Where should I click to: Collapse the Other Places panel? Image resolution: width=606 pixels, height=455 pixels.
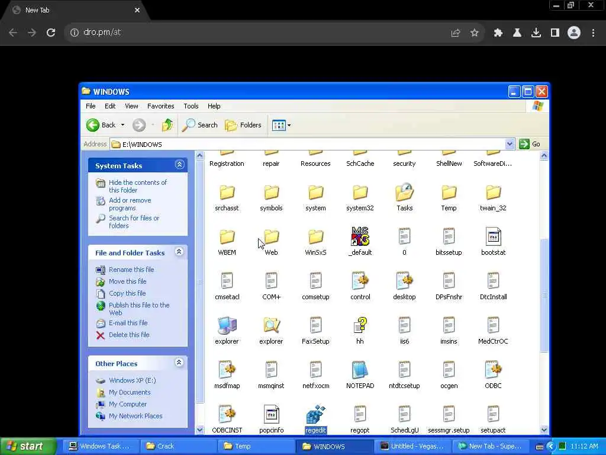(x=179, y=363)
